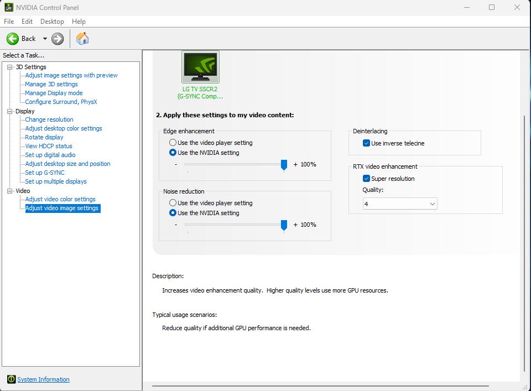531x391 pixels.
Task: Click the Edge enhancement slider thumb
Action: (x=284, y=165)
